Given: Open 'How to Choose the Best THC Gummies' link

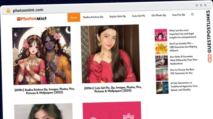Looking at the screenshot, I should pyautogui.click(x=182, y=71).
